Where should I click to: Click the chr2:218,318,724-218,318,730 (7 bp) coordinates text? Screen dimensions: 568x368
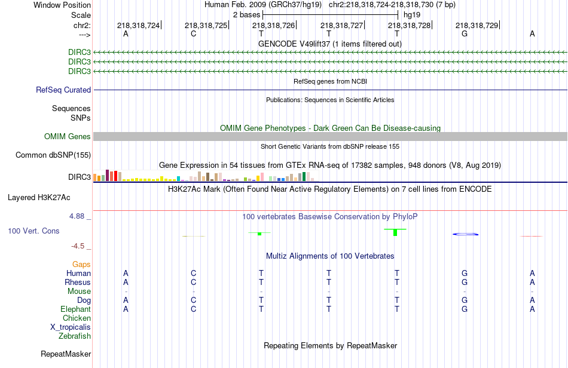tap(392, 5)
